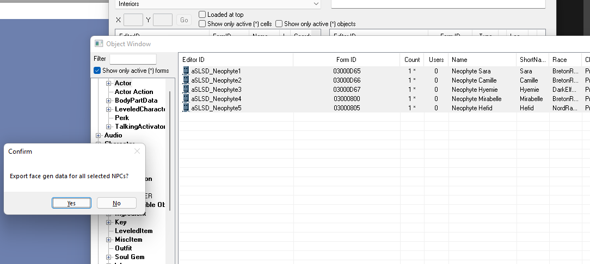Click the Y coordinate field
Image resolution: width=590 pixels, height=264 pixels.
coord(163,20)
